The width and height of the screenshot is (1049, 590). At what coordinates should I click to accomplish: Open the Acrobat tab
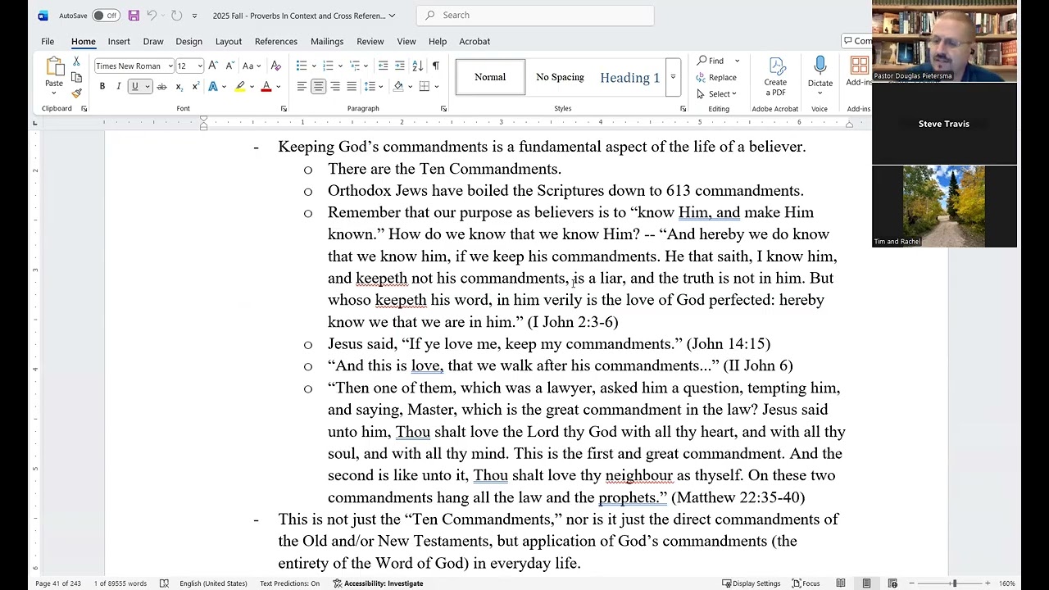475,41
